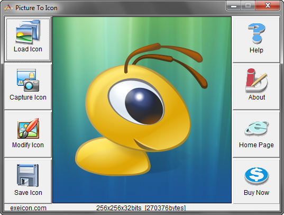Click the "Save Icon" label
The height and width of the screenshot is (215, 284).
[28, 193]
